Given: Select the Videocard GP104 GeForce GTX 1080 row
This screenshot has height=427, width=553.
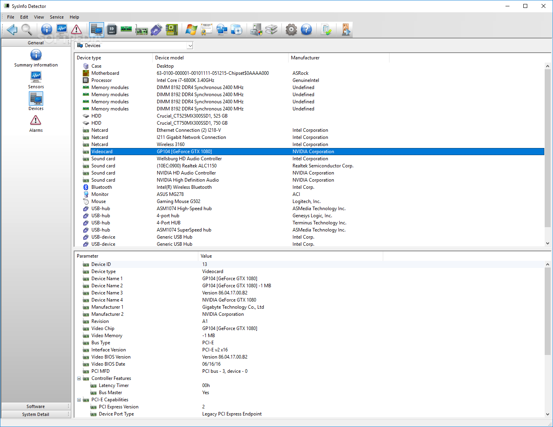Looking at the screenshot, I should (310, 152).
